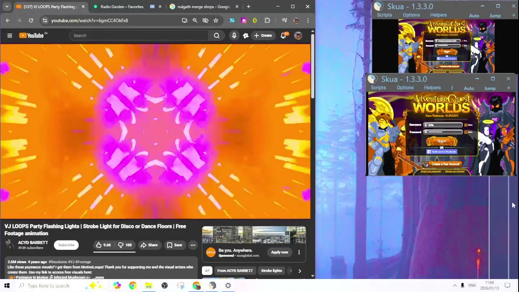This screenshot has width=519, height=292.
Task: Click the YouTube search magnifier button
Action: (x=217, y=36)
